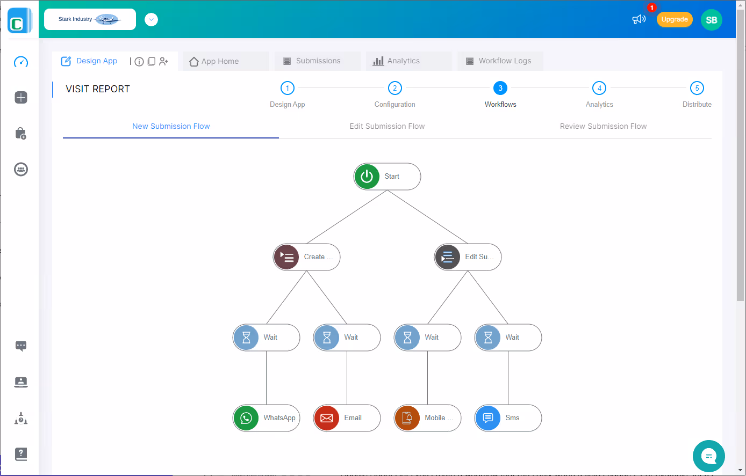Click the Stark Industry workspace selector
The width and height of the screenshot is (746, 476).
click(90, 19)
